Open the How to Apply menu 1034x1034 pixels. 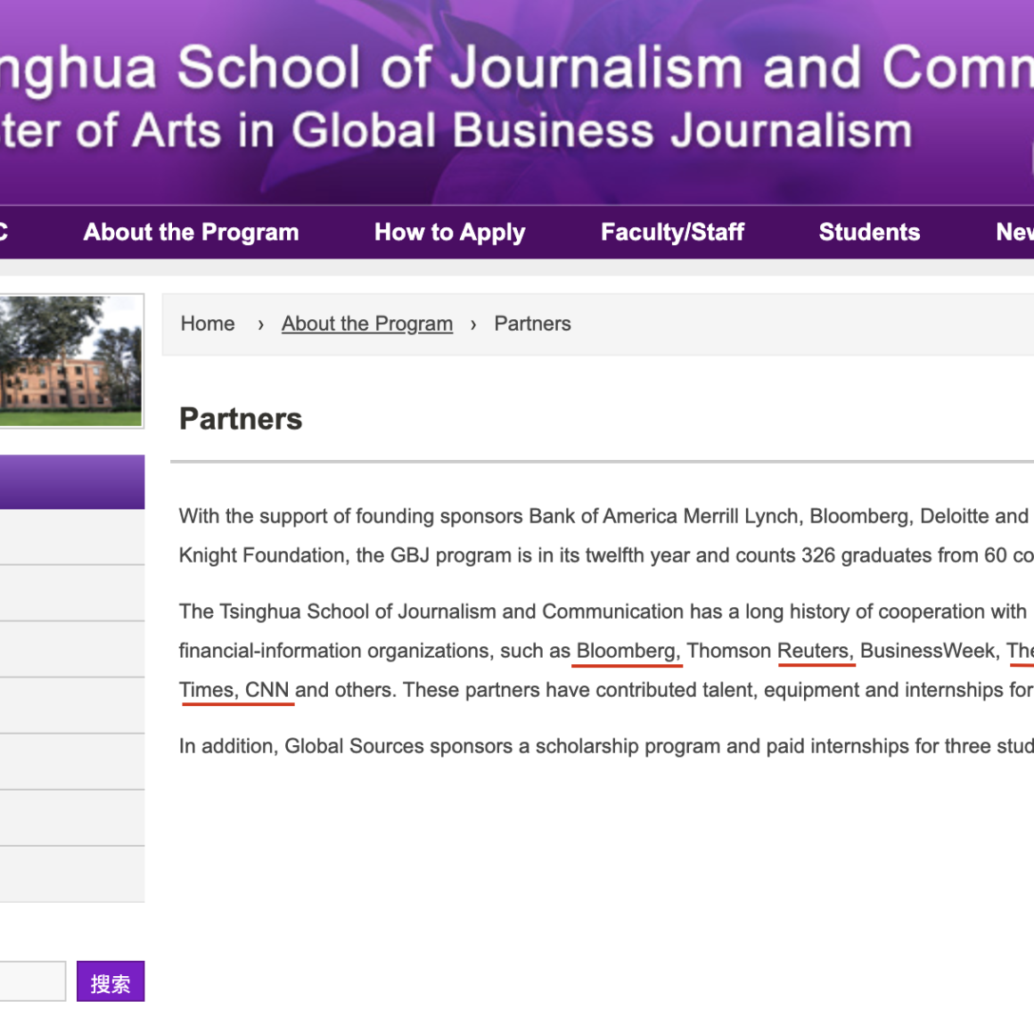(449, 233)
